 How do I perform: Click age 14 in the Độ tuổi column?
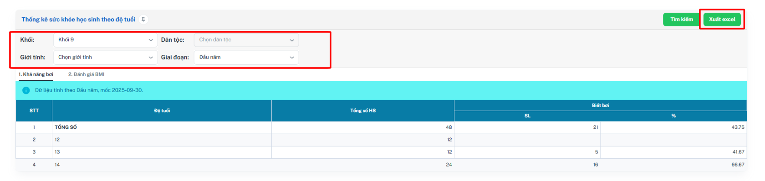(57, 165)
